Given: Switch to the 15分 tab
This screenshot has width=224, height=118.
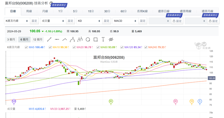Looking at the screenshot, I should coord(91,11).
